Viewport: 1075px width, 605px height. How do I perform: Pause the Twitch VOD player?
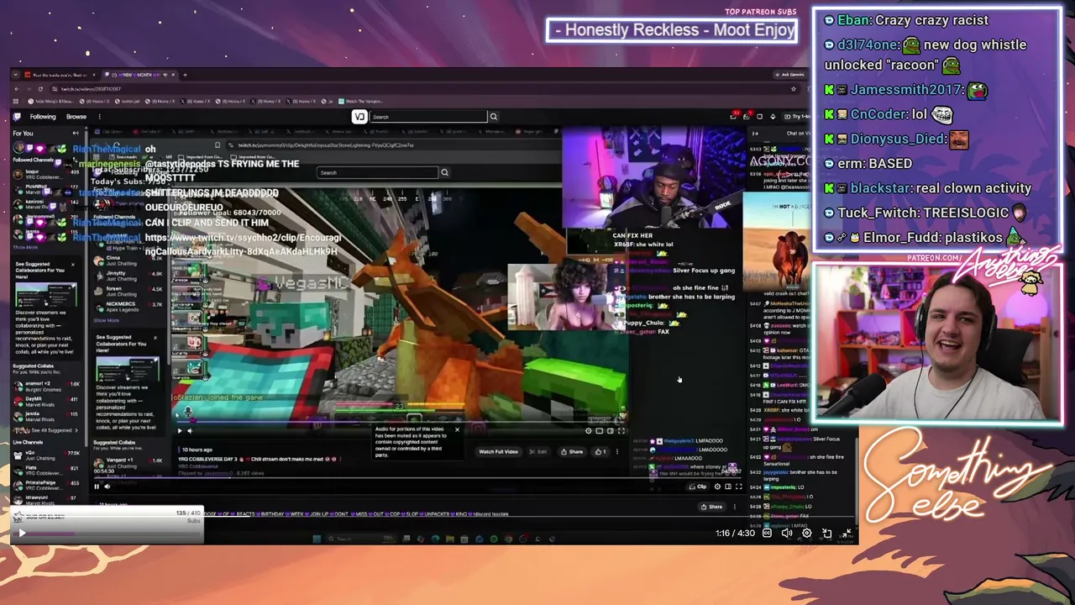[96, 487]
